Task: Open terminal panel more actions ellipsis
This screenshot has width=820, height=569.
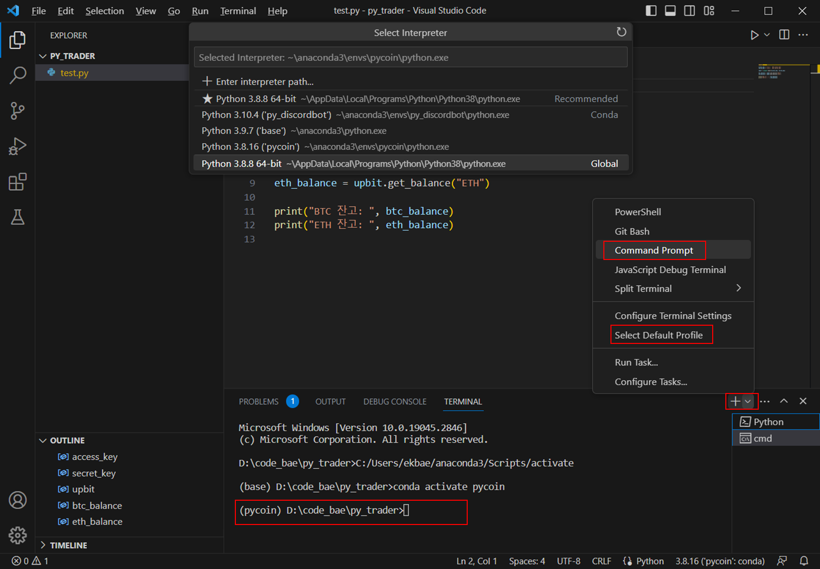Action: 765,402
